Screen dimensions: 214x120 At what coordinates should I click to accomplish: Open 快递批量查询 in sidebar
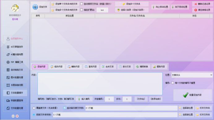pos(15,101)
